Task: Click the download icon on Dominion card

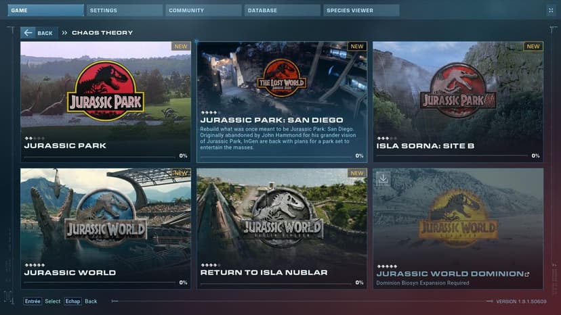Action: pos(383,178)
